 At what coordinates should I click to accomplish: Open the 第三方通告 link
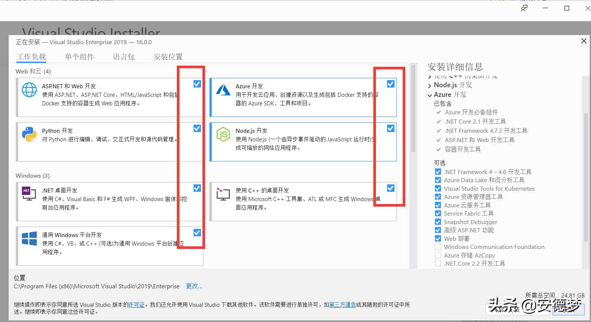pos(342,305)
